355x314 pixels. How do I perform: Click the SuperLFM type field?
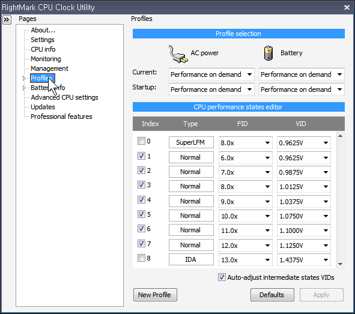click(x=191, y=142)
